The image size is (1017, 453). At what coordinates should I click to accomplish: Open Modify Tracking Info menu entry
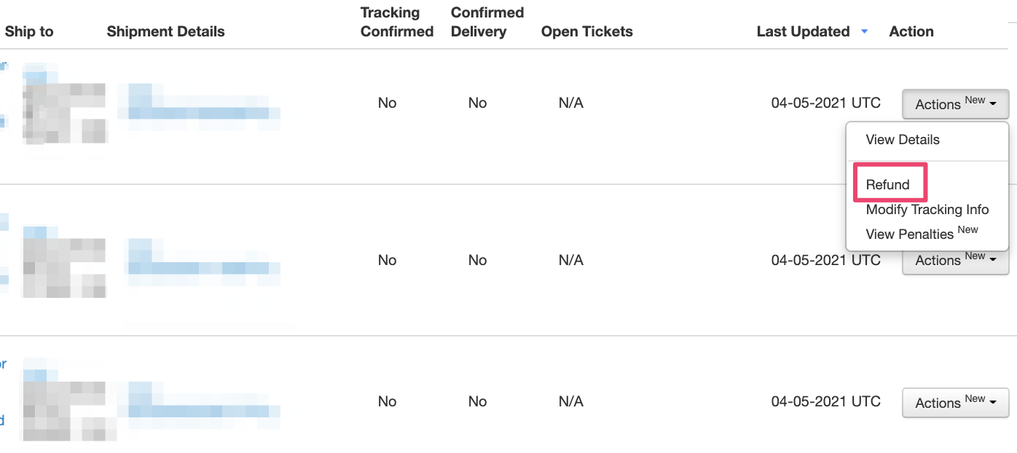click(x=927, y=210)
